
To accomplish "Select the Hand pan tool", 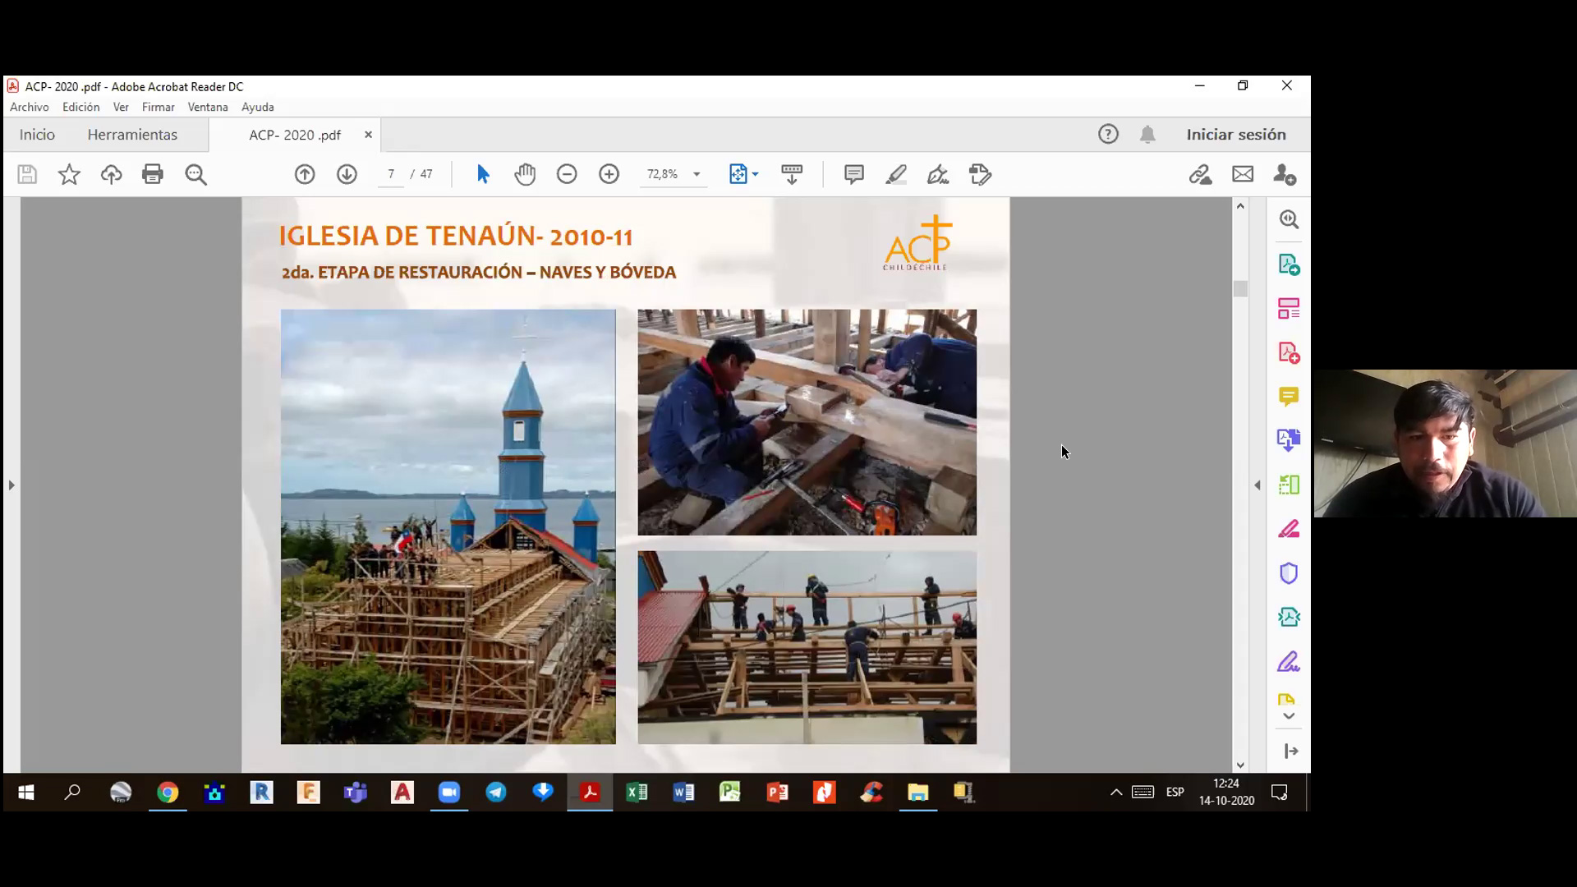I will pyautogui.click(x=525, y=174).
